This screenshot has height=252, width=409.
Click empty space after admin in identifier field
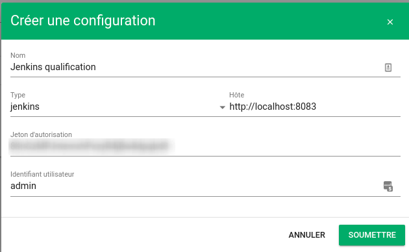click(208, 186)
